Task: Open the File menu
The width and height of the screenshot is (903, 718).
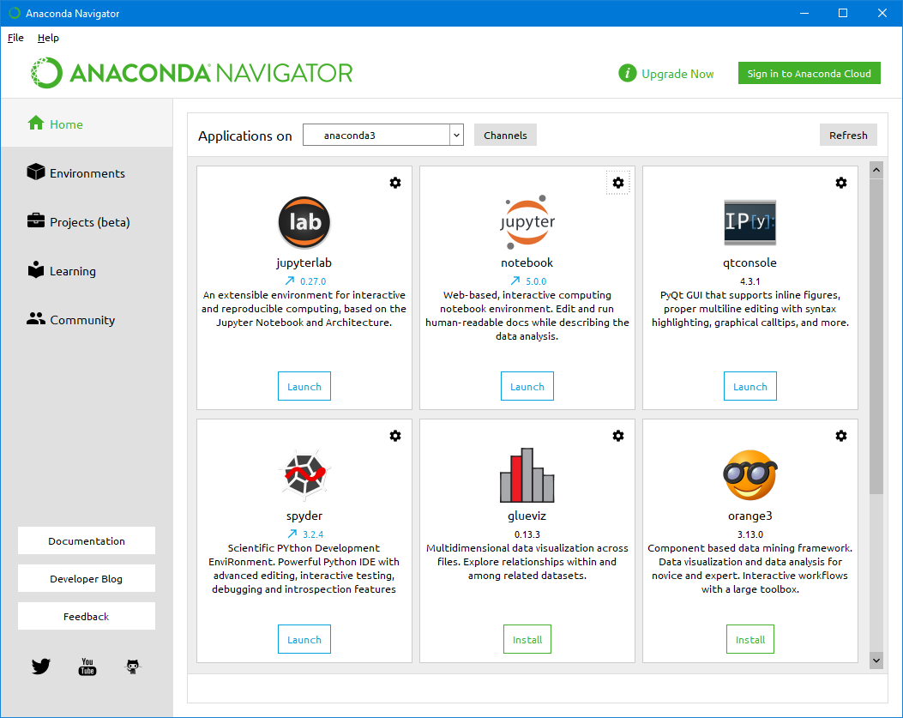Action: click(x=15, y=37)
